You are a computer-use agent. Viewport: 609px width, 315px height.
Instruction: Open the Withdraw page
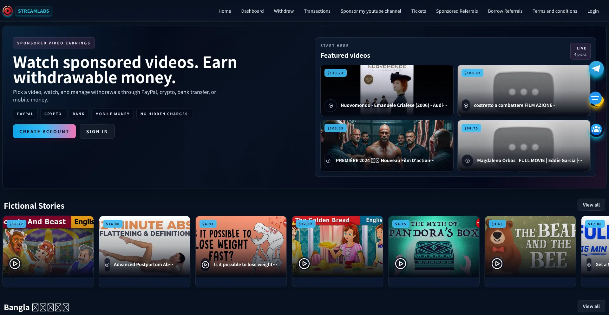284,11
